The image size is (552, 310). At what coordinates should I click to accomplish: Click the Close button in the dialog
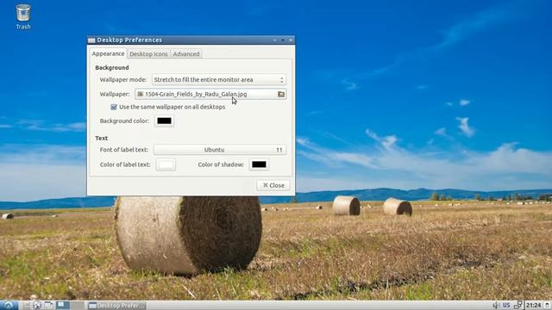pos(273,185)
